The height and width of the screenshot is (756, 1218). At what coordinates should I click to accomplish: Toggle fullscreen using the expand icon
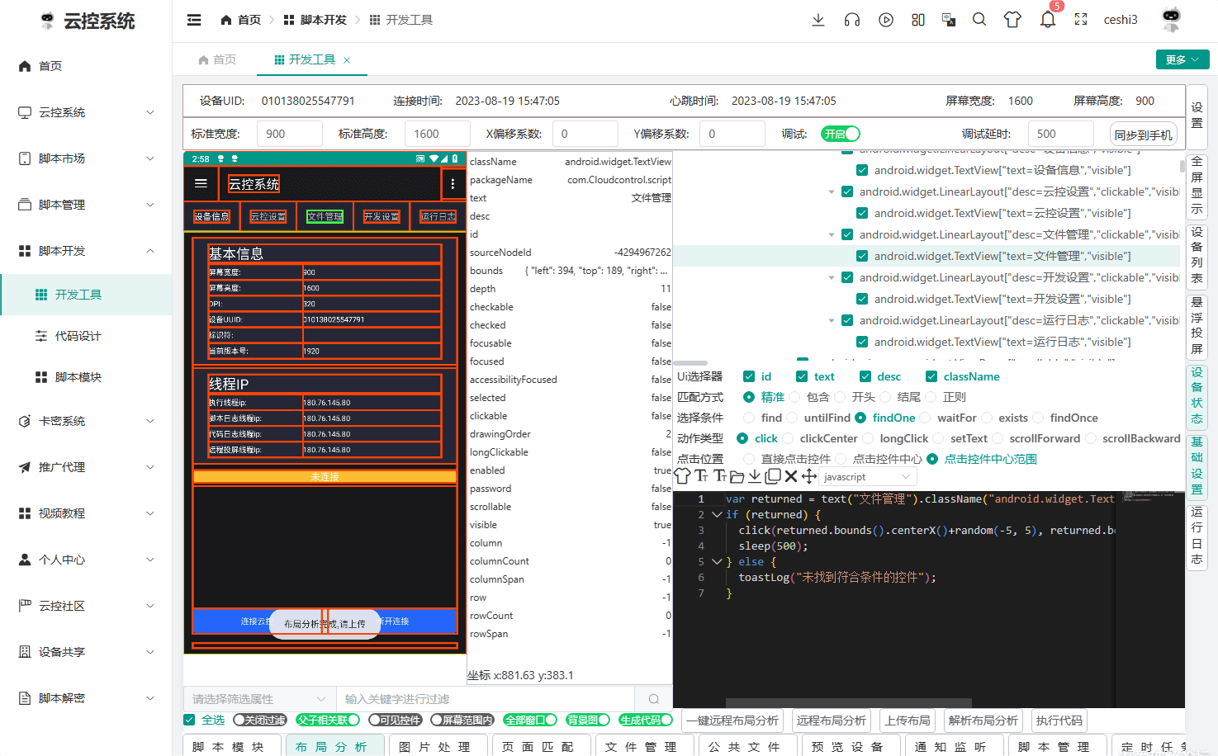pos(1081,20)
